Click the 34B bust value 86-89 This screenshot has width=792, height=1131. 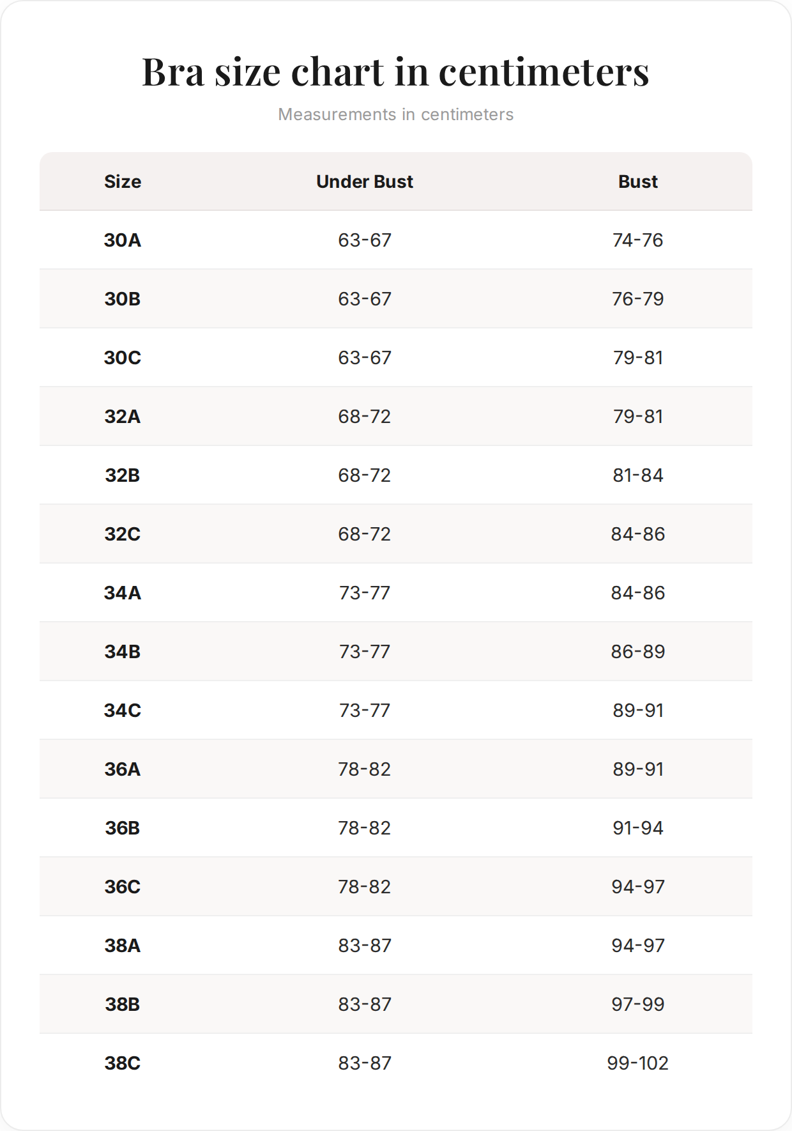click(638, 652)
